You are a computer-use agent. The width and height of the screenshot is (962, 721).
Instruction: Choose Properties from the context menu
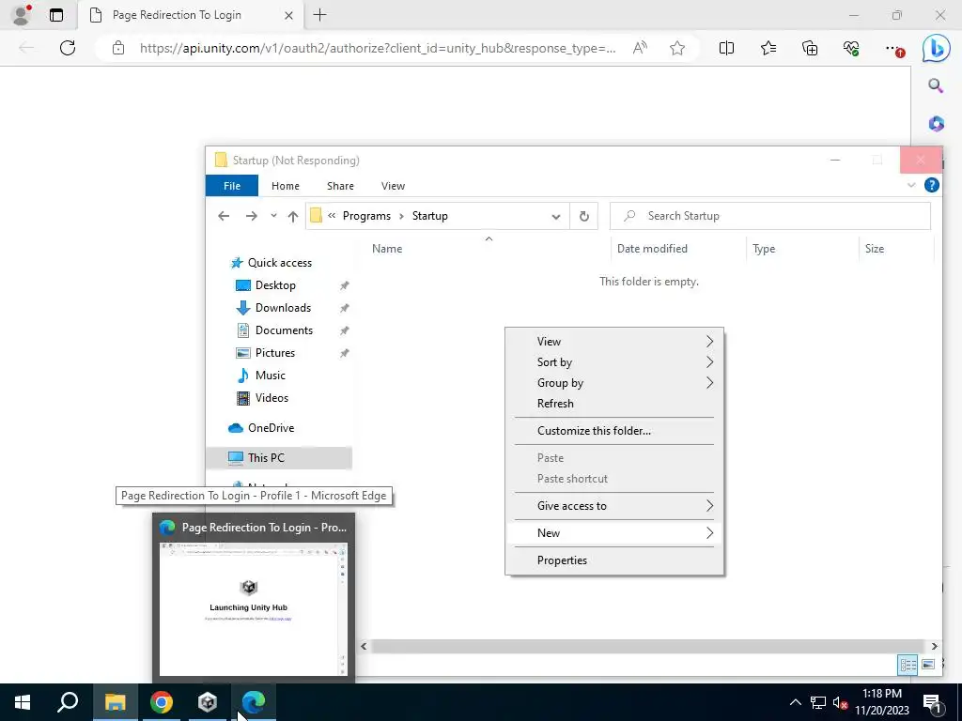coord(614,560)
